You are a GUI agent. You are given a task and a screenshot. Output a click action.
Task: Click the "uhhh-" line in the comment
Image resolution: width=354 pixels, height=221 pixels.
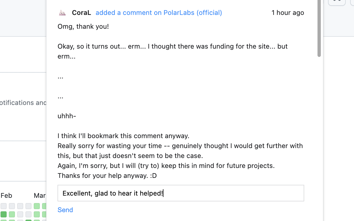(x=67, y=116)
